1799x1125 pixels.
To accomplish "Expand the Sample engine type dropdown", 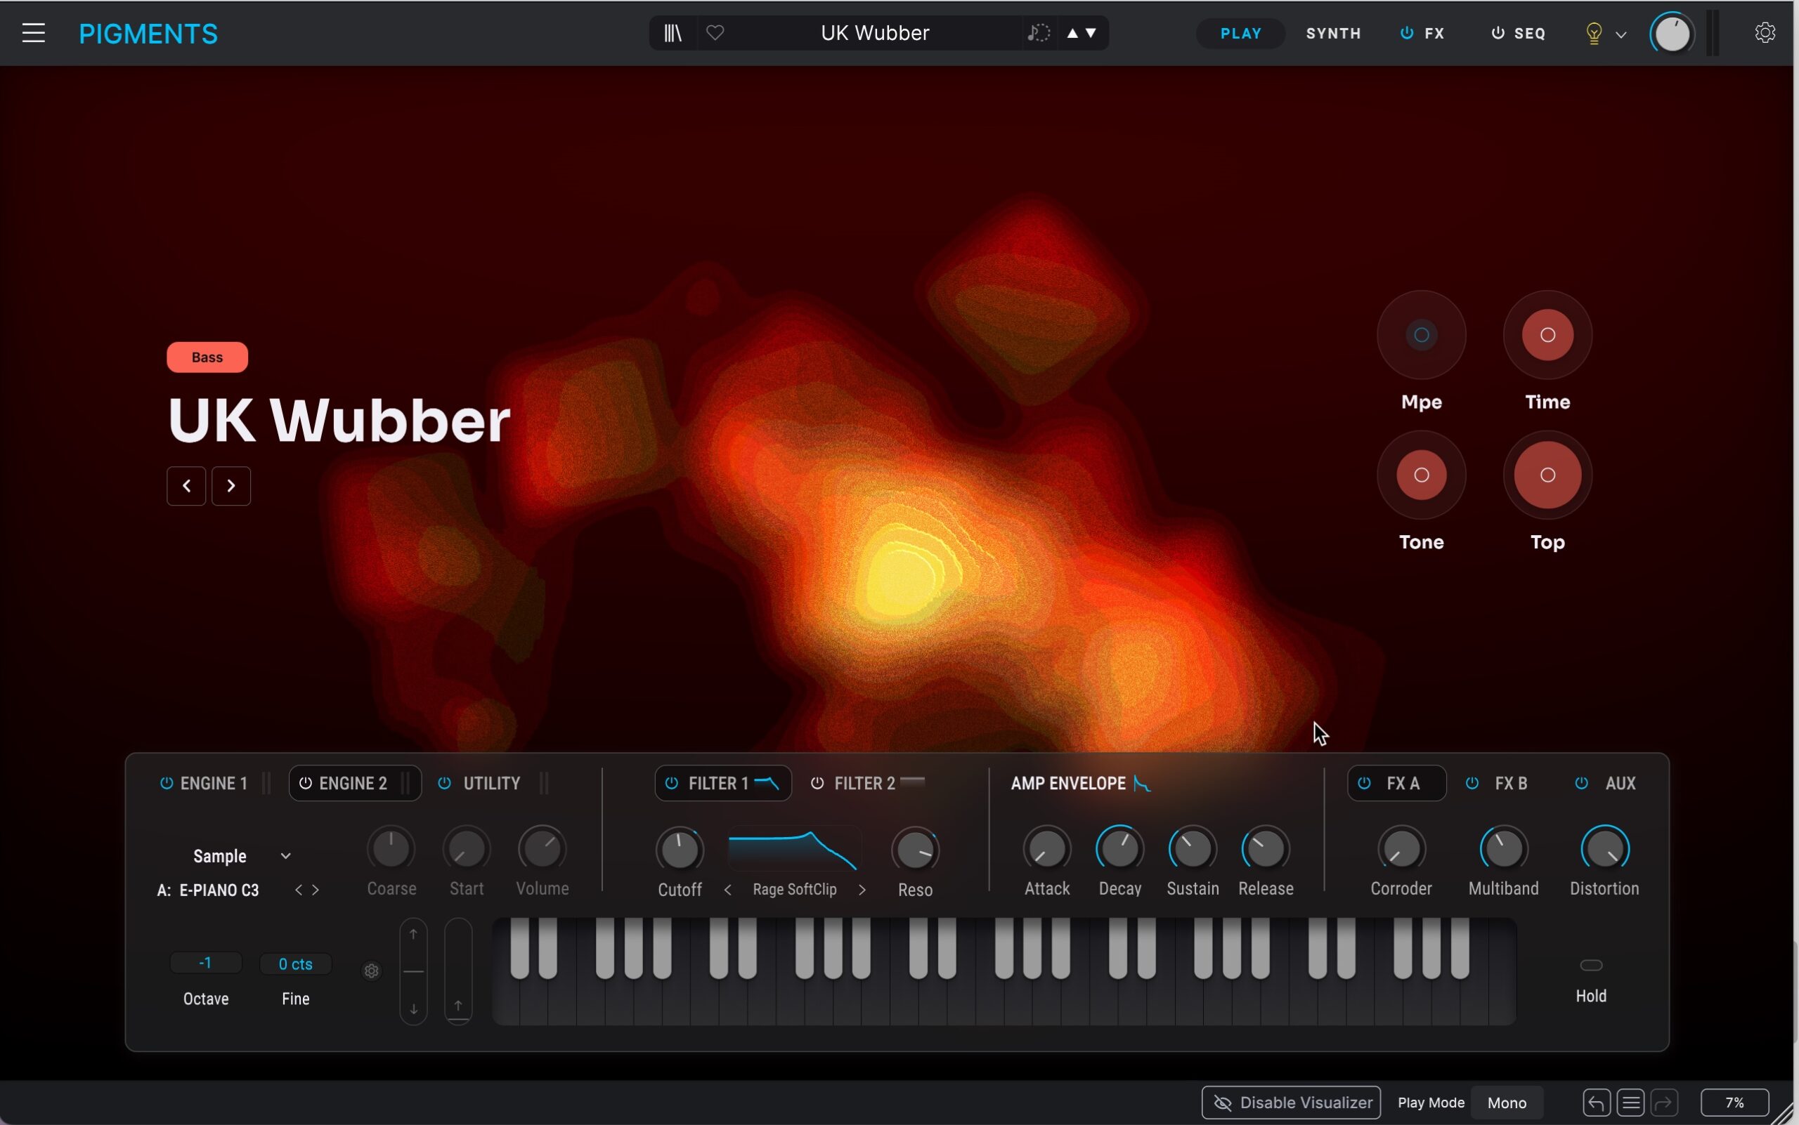I will click(x=285, y=857).
